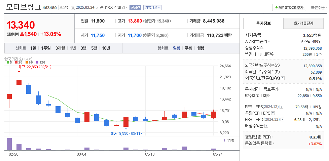Expand the 빠른주문 dropdown
The image size is (329, 161).
319,7
